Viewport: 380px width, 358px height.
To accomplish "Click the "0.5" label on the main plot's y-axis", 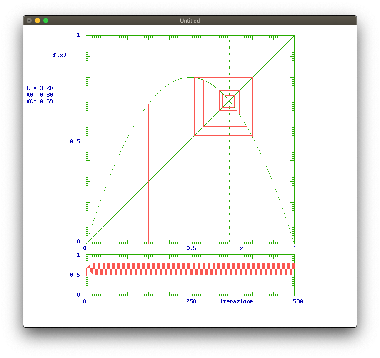I will point(75,141).
